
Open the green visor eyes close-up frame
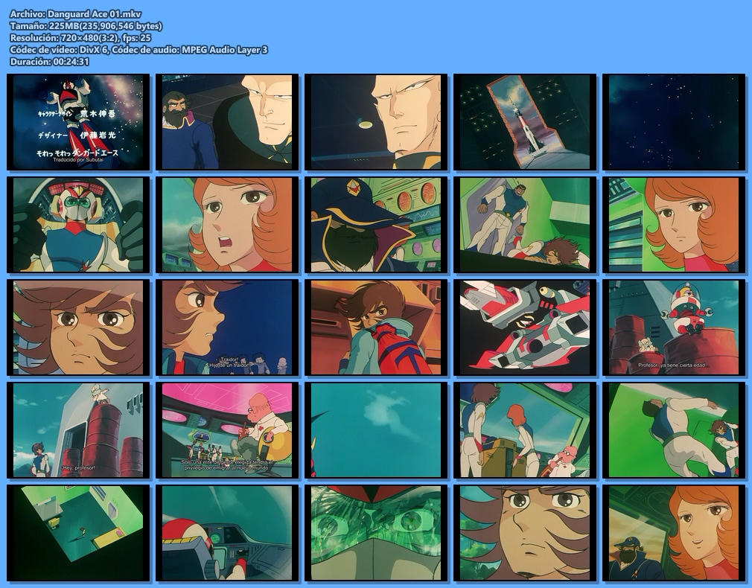point(376,532)
